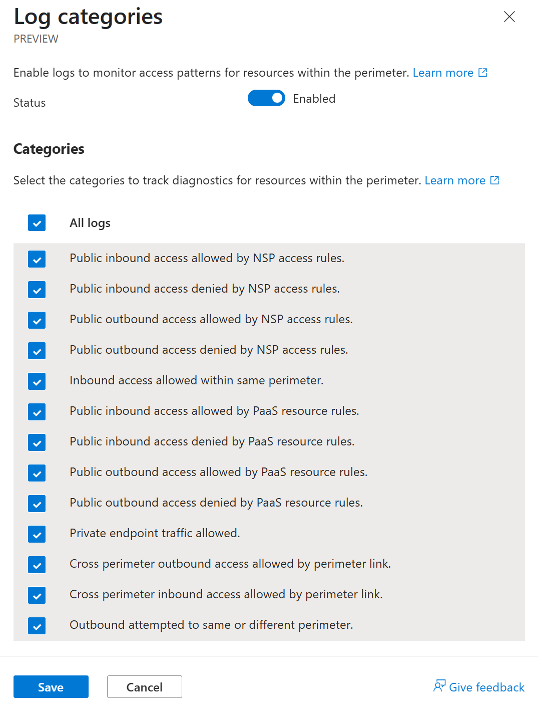The image size is (538, 708).
Task: Deselect Public outbound access denied by NSP rules
Action: 37,351
